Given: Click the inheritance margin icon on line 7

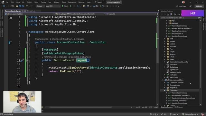Looking at the screenshot, I should coord(10,42).
